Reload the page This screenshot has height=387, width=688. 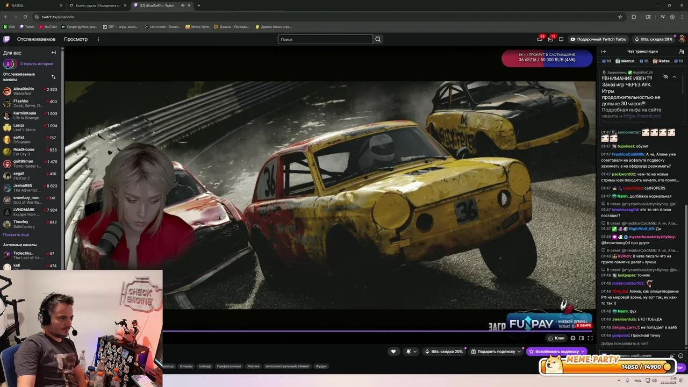tap(26, 17)
